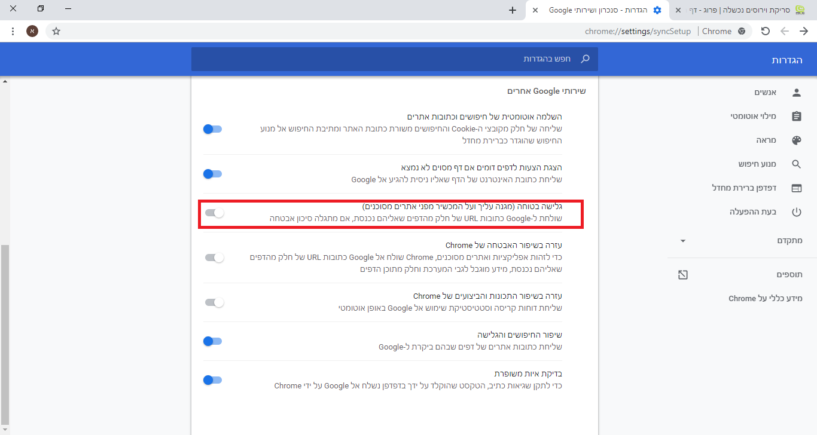Enable the גלישה בטוחה switch
The height and width of the screenshot is (435, 817).
(x=214, y=213)
